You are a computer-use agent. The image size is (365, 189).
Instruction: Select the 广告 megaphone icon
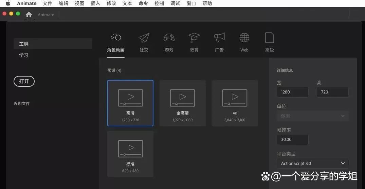219,38
